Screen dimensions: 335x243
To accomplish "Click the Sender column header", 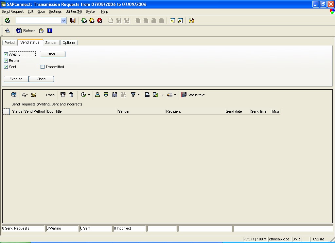I will coord(141,111).
